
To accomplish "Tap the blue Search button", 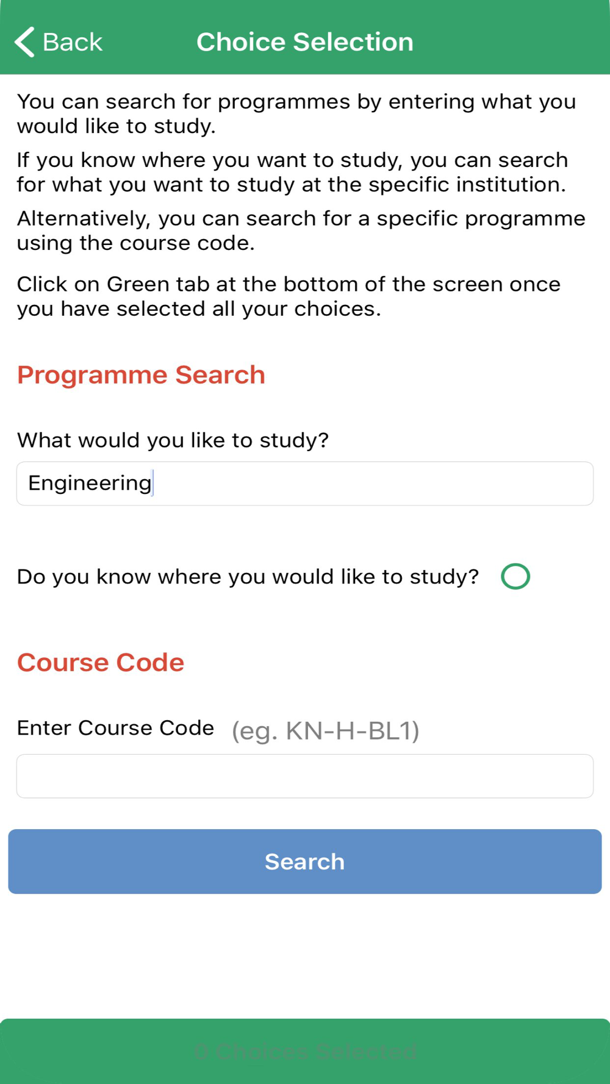I will (305, 861).
